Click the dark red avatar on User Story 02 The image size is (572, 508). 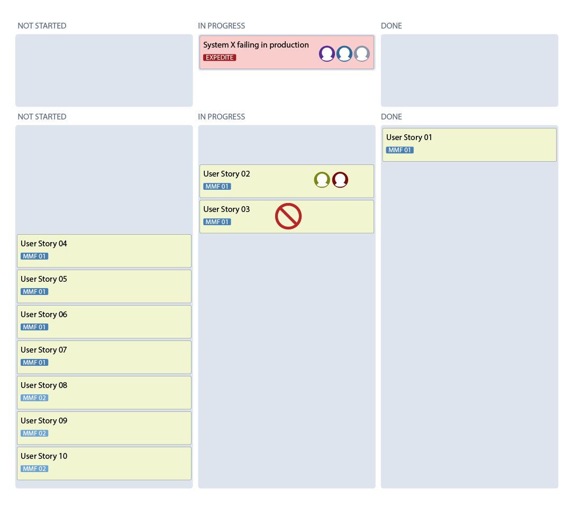coord(340,180)
